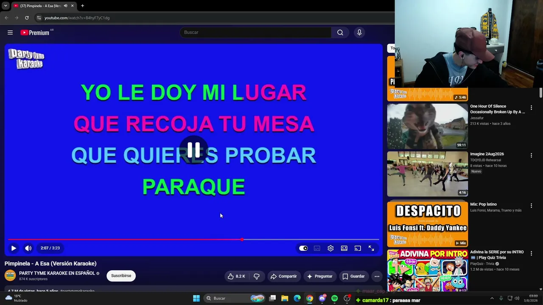
Task: Open the YouTube guide hamburger menu
Action: click(10, 33)
